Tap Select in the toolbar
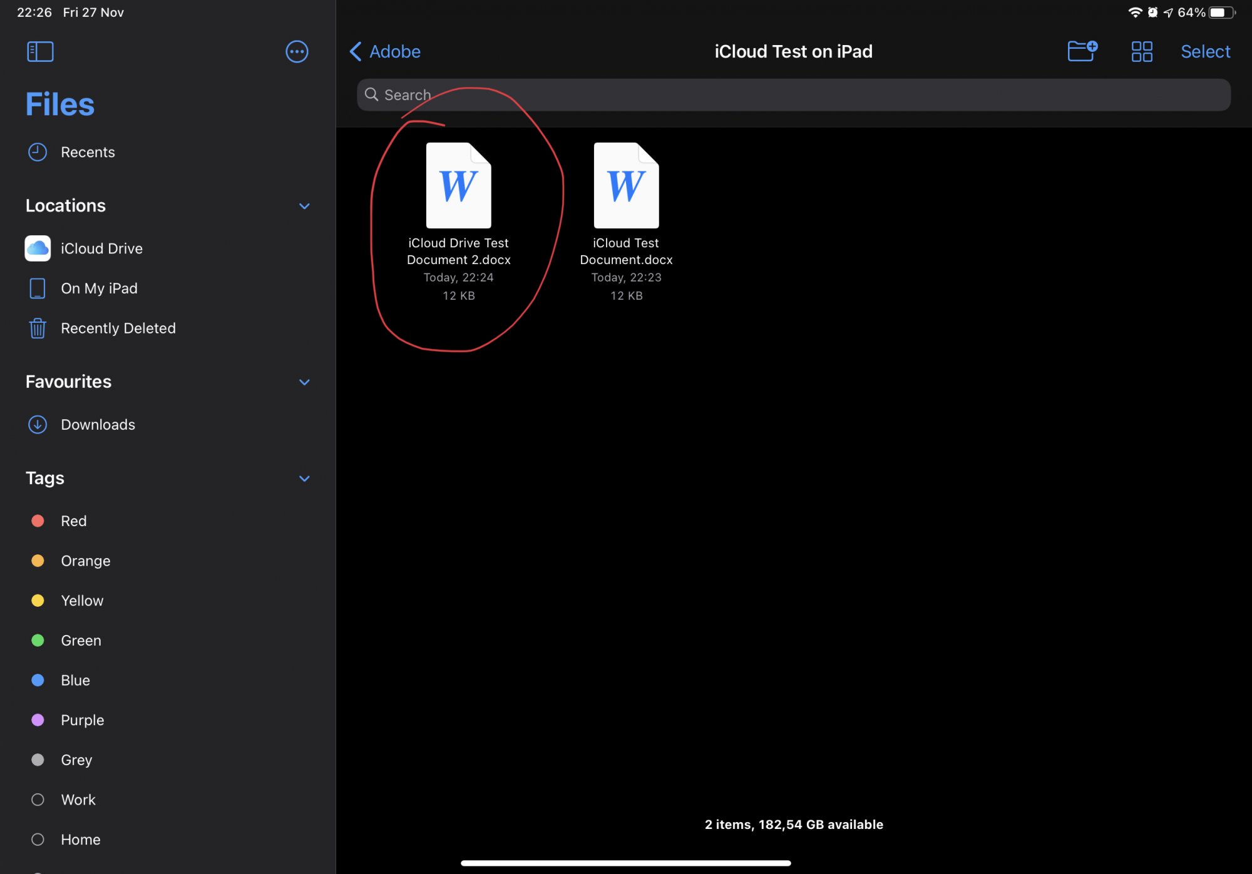The image size is (1252, 874). pos(1205,51)
